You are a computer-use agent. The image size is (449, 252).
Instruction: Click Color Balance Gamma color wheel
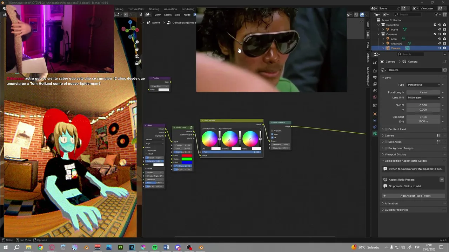tap(229, 139)
